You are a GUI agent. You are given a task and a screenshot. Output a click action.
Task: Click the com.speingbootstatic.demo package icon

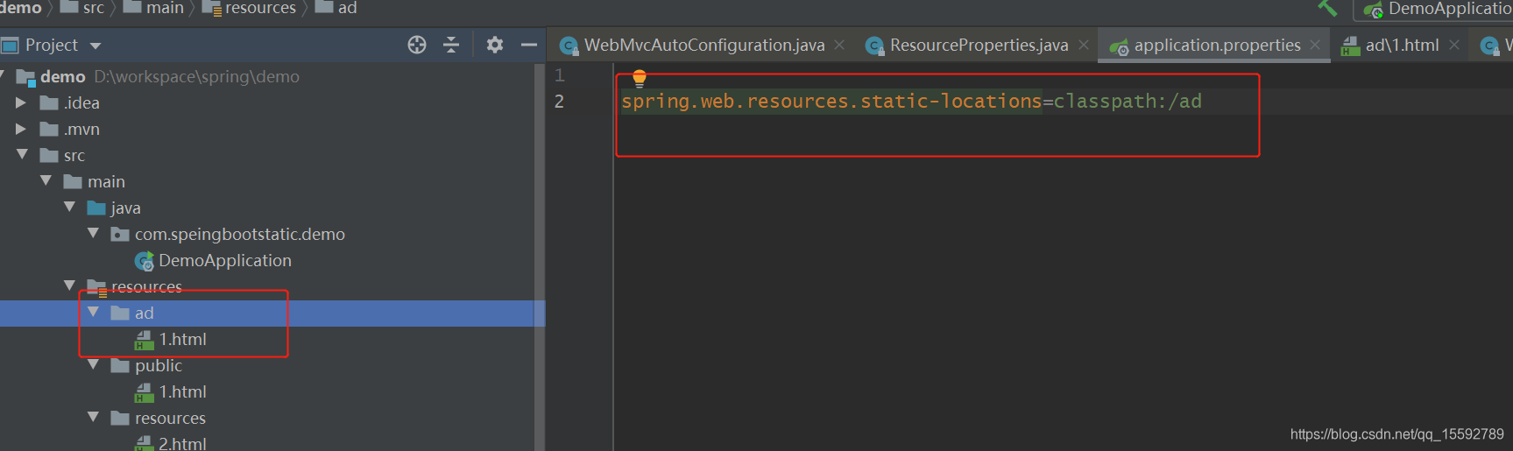point(121,235)
